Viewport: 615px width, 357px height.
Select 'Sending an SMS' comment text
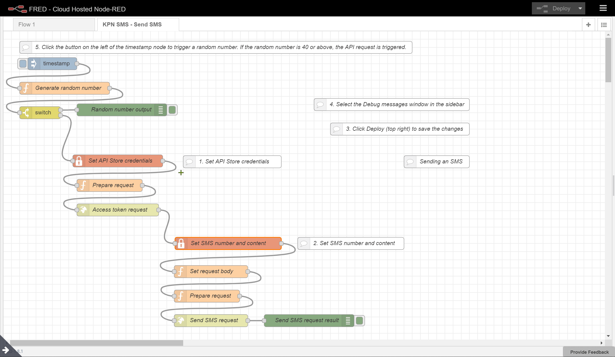coord(441,161)
